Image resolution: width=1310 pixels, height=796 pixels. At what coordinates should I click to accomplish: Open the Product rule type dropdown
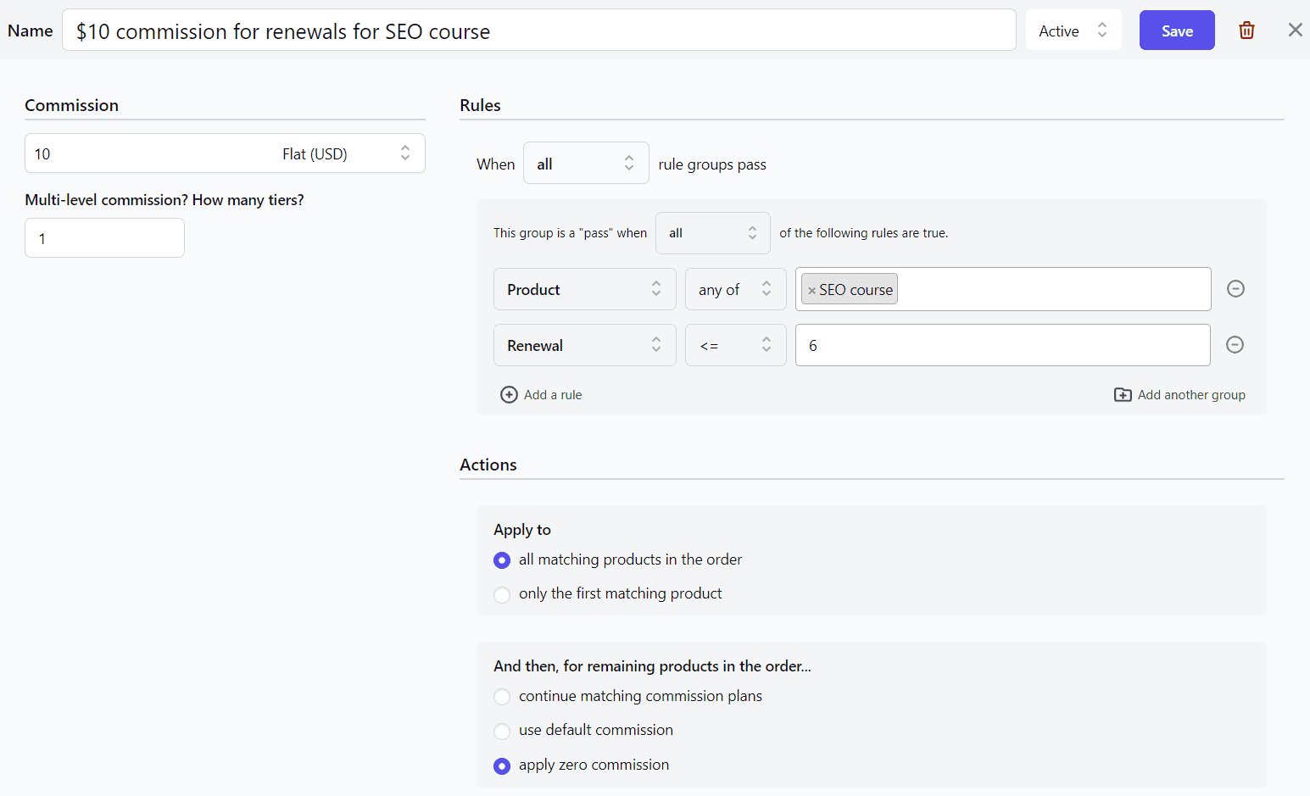pyautogui.click(x=584, y=289)
